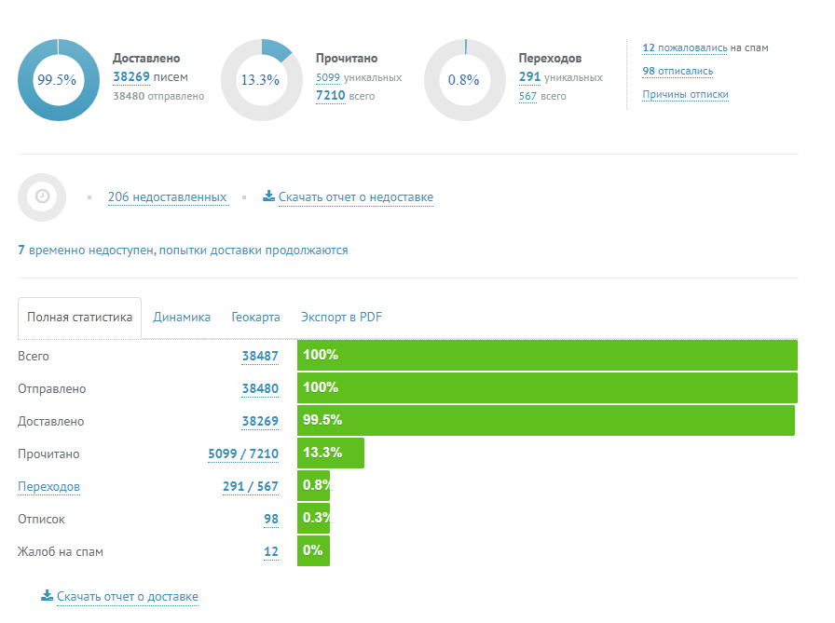Click the green 0.8% bar for Переходов
This screenshot has height=623, width=835.
pos(314,485)
